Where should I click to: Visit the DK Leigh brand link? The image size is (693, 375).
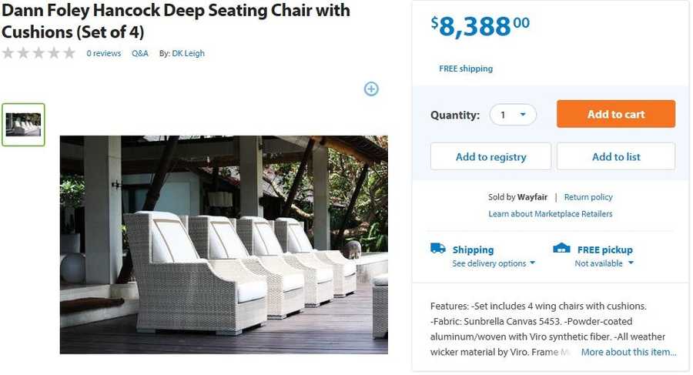pyautogui.click(x=188, y=53)
